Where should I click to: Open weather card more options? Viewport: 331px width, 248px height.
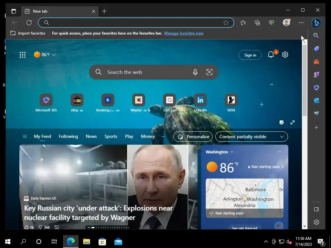(280, 152)
